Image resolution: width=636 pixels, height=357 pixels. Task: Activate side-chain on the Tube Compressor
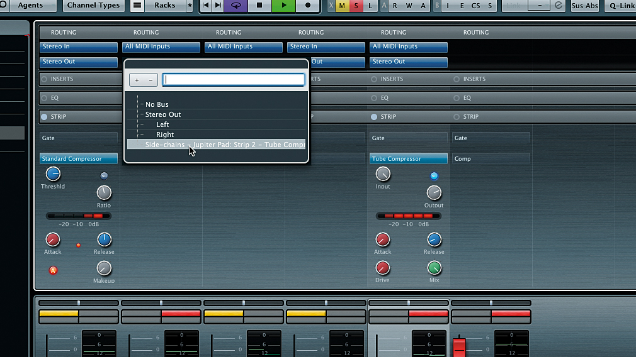pyautogui.click(x=434, y=175)
